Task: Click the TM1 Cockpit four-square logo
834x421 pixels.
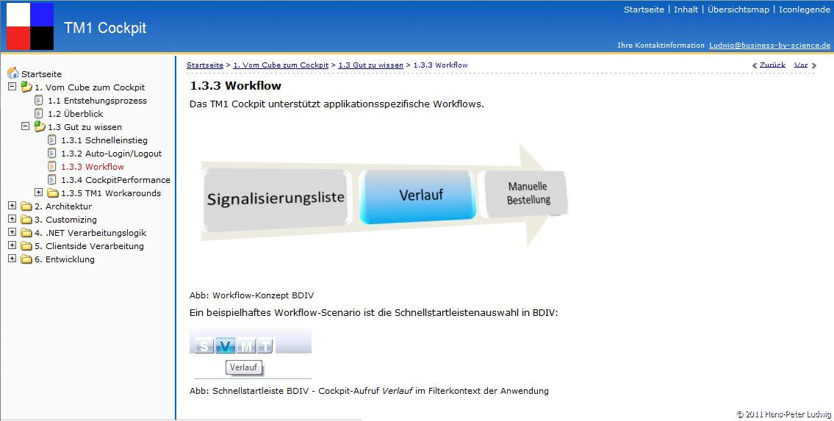Action: 30,26
